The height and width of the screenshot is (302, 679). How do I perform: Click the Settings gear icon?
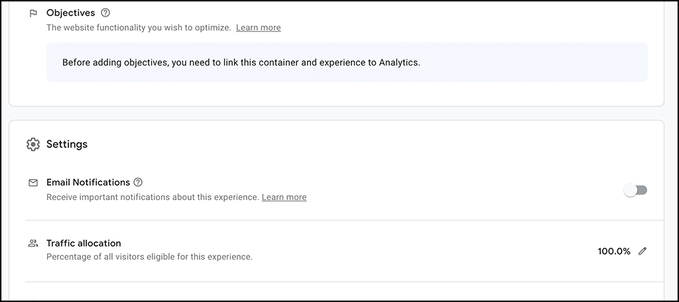click(x=33, y=144)
